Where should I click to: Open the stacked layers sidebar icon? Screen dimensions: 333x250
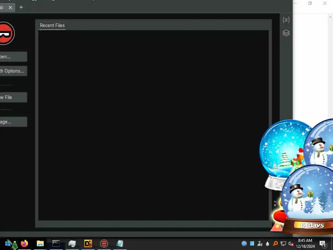286,33
